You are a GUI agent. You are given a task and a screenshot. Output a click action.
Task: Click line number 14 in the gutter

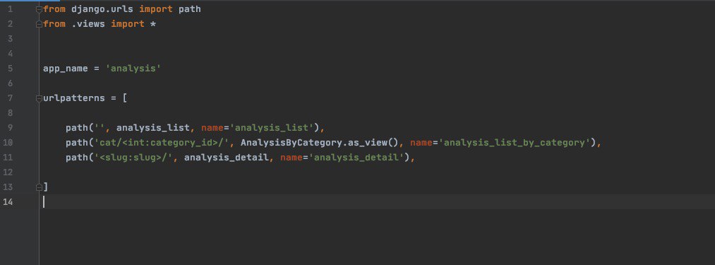click(8, 202)
